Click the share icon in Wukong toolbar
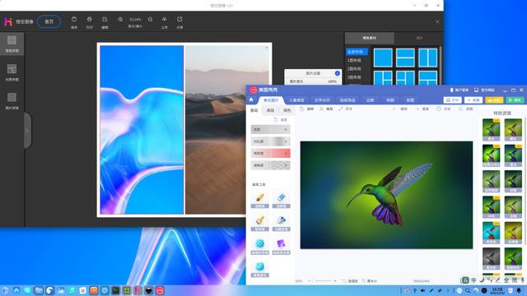 pyautogui.click(x=180, y=22)
